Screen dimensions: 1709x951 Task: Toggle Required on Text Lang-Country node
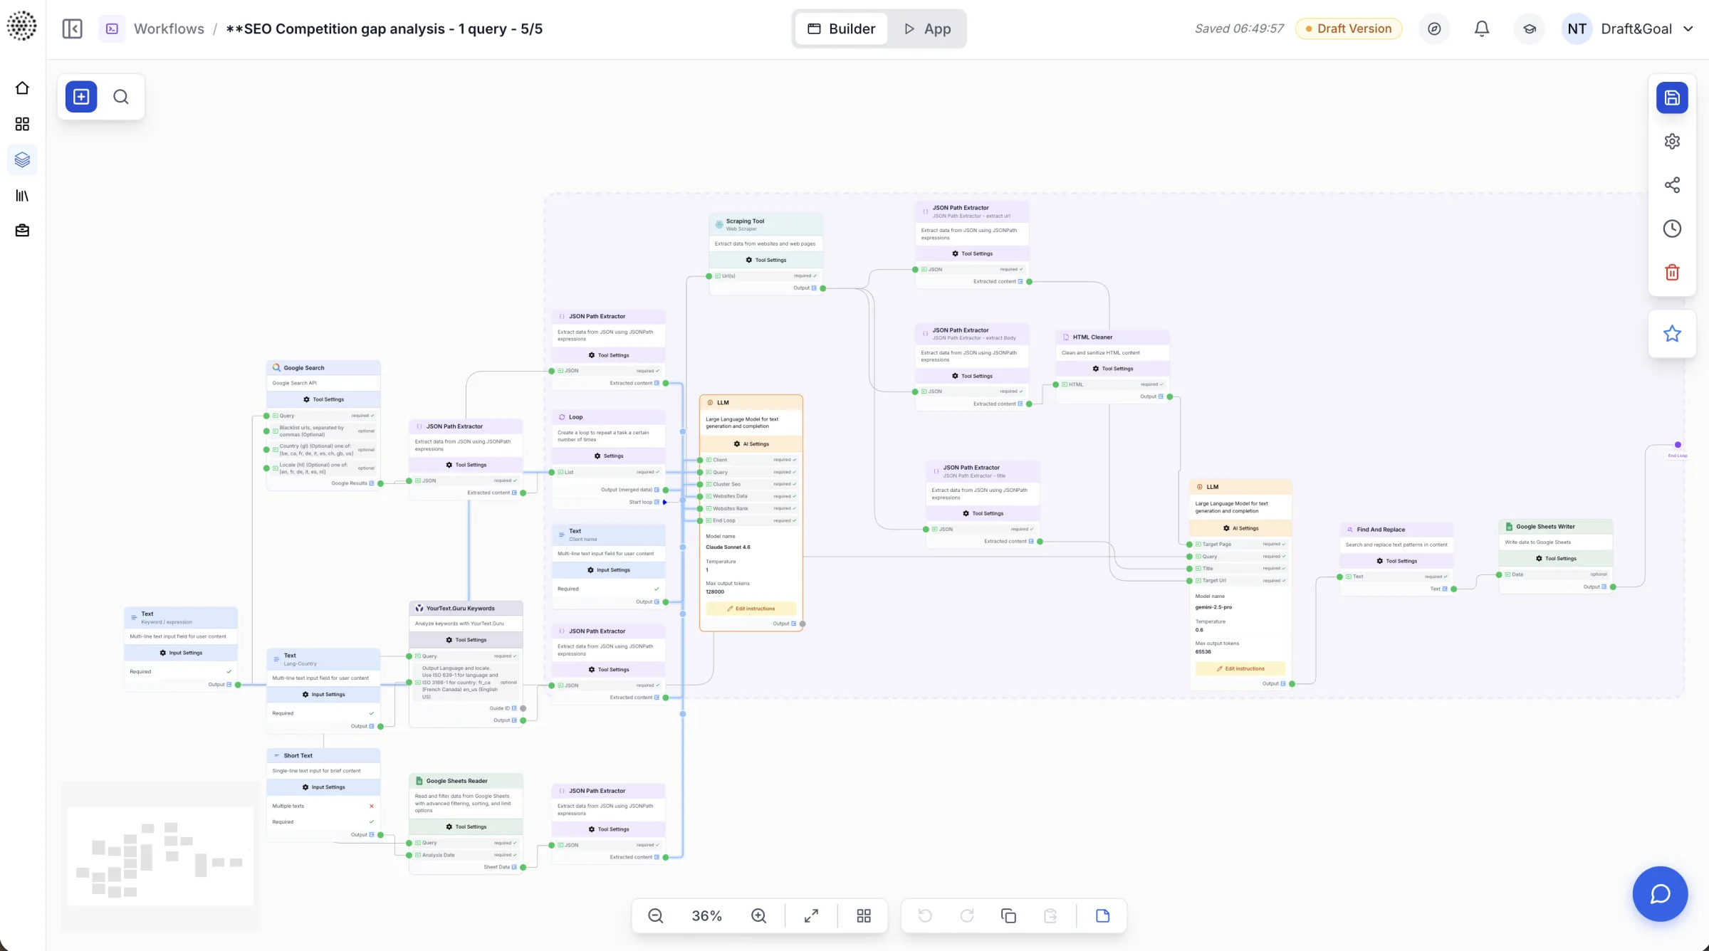(371, 713)
